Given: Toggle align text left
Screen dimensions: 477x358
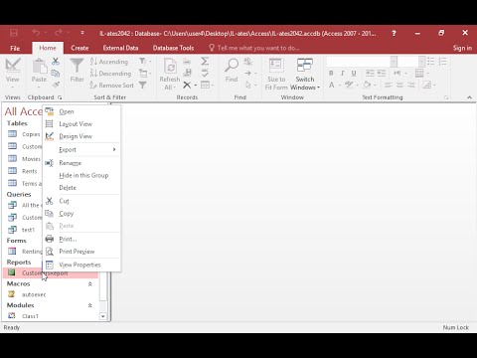Looking at the screenshot, I should coord(389,86).
